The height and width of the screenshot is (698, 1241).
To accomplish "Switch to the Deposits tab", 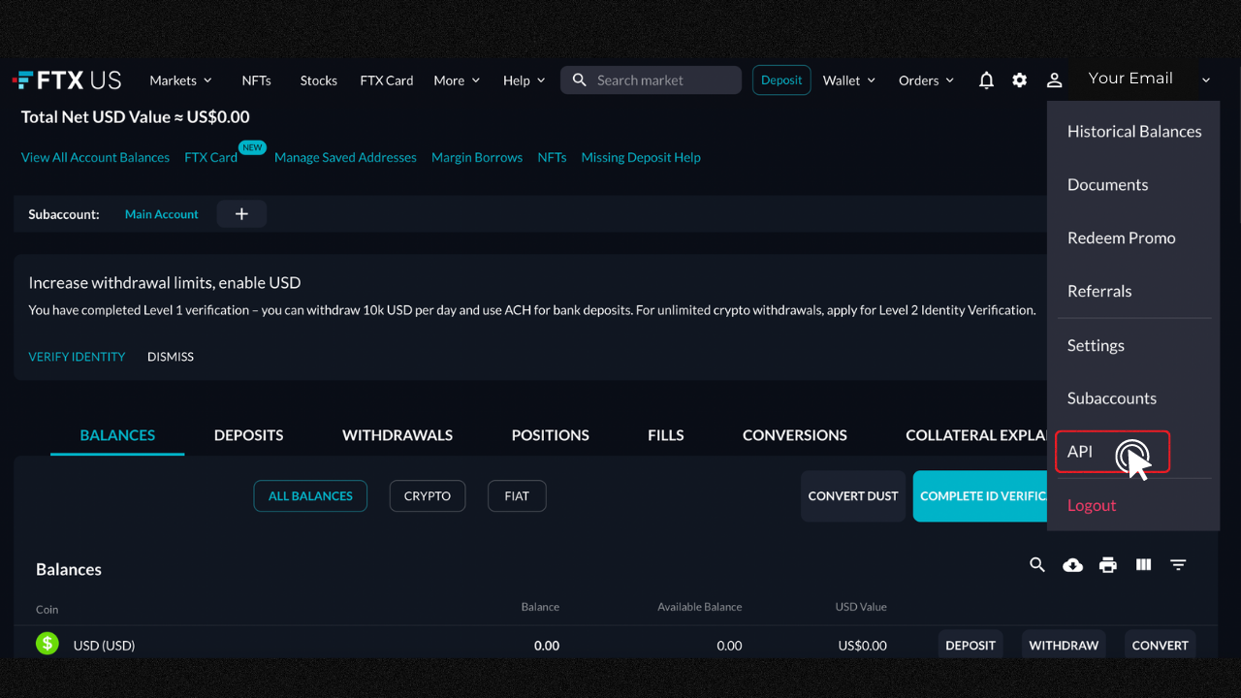I will tap(249, 435).
